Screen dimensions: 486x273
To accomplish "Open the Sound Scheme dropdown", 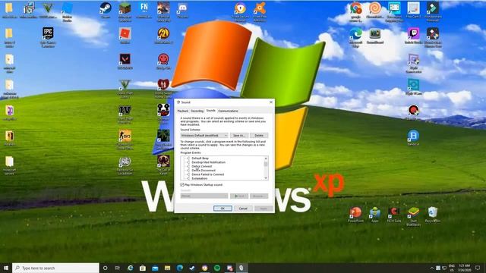I will click(204, 136).
